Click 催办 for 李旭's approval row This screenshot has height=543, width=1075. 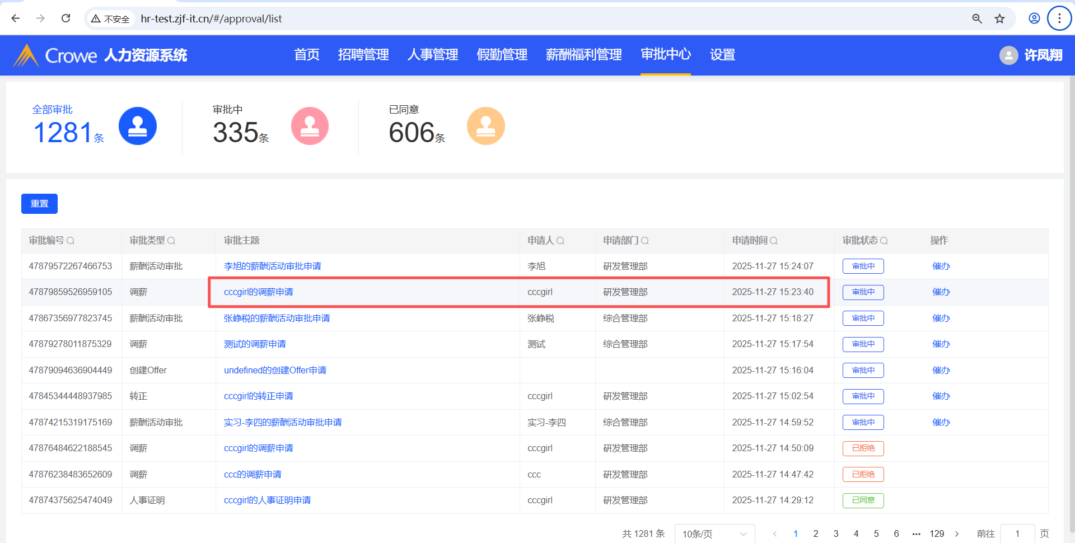941,266
